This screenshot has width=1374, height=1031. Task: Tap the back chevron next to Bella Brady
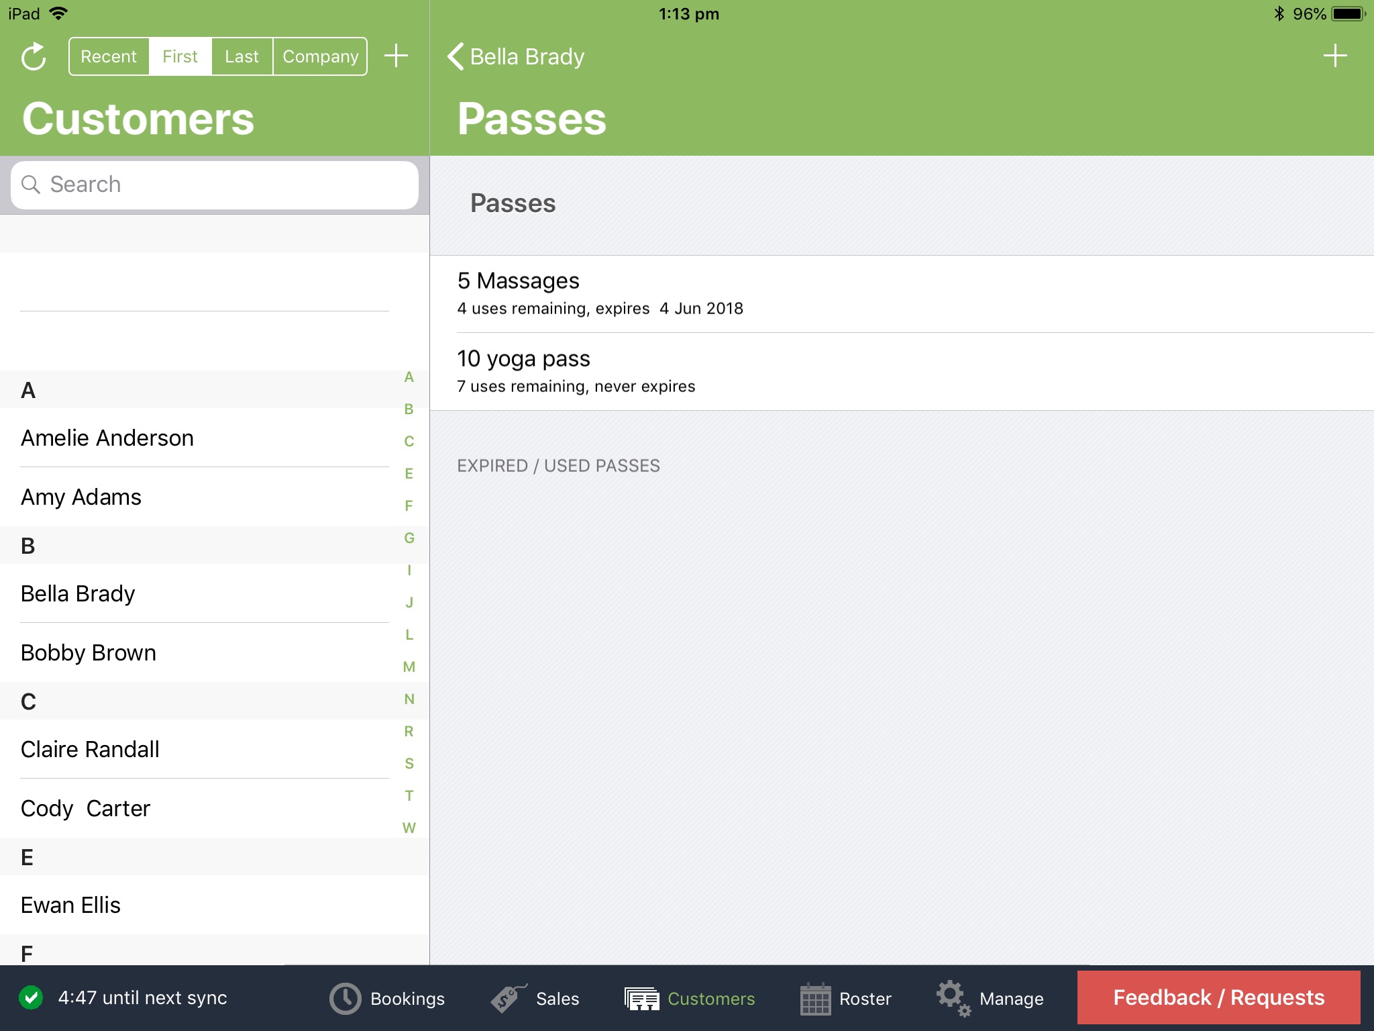pyautogui.click(x=456, y=56)
